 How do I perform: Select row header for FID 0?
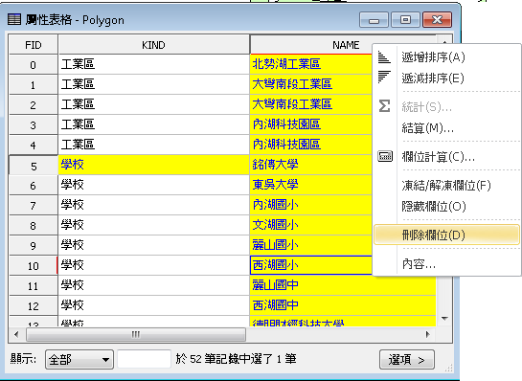click(34, 64)
